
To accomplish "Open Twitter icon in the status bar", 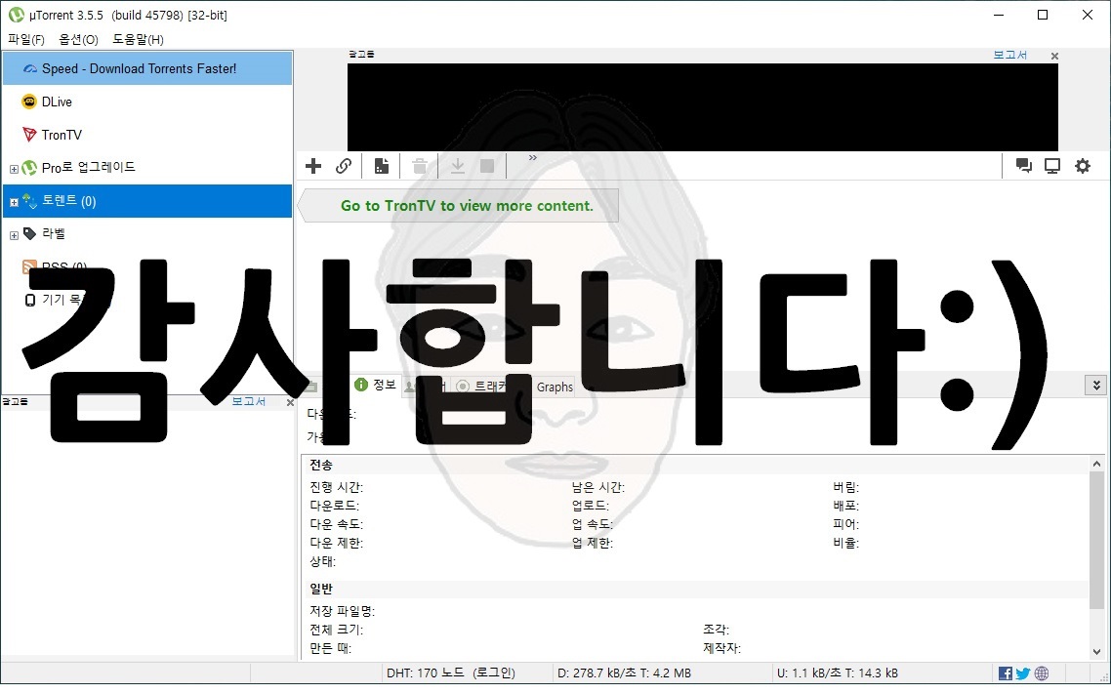I will [x=1022, y=673].
